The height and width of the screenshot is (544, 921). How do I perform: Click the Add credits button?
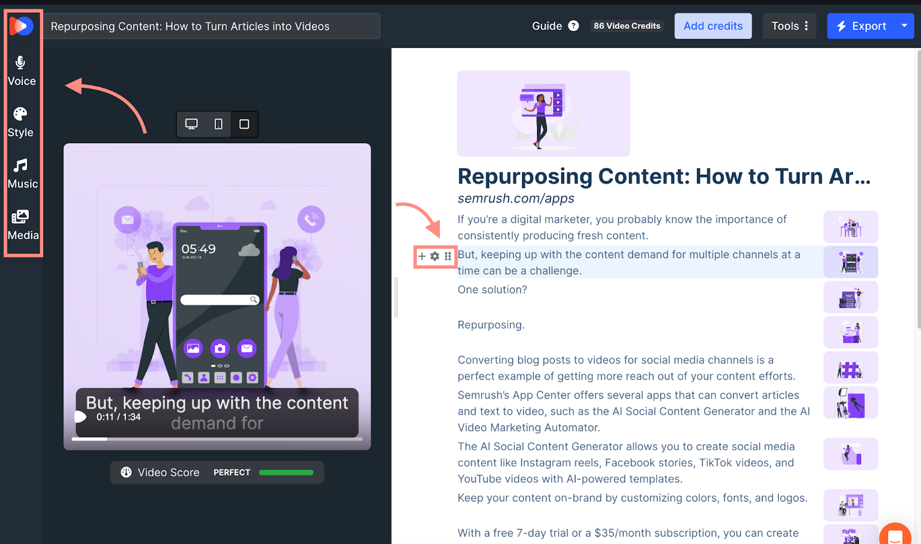(713, 26)
